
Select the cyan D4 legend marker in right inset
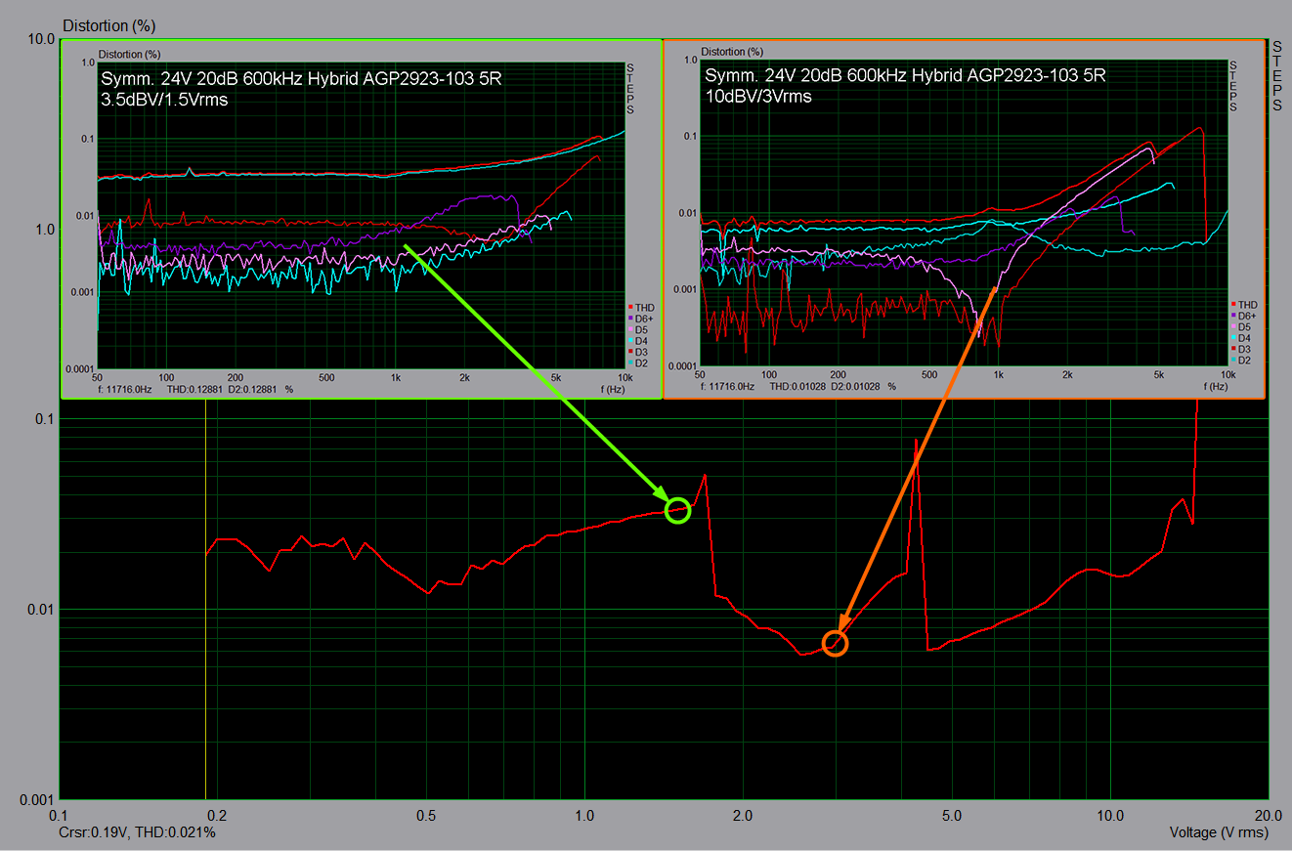coord(1231,337)
